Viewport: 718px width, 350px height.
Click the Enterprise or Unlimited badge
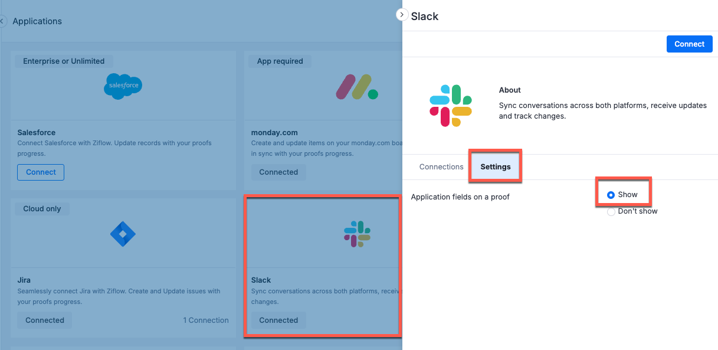(63, 61)
